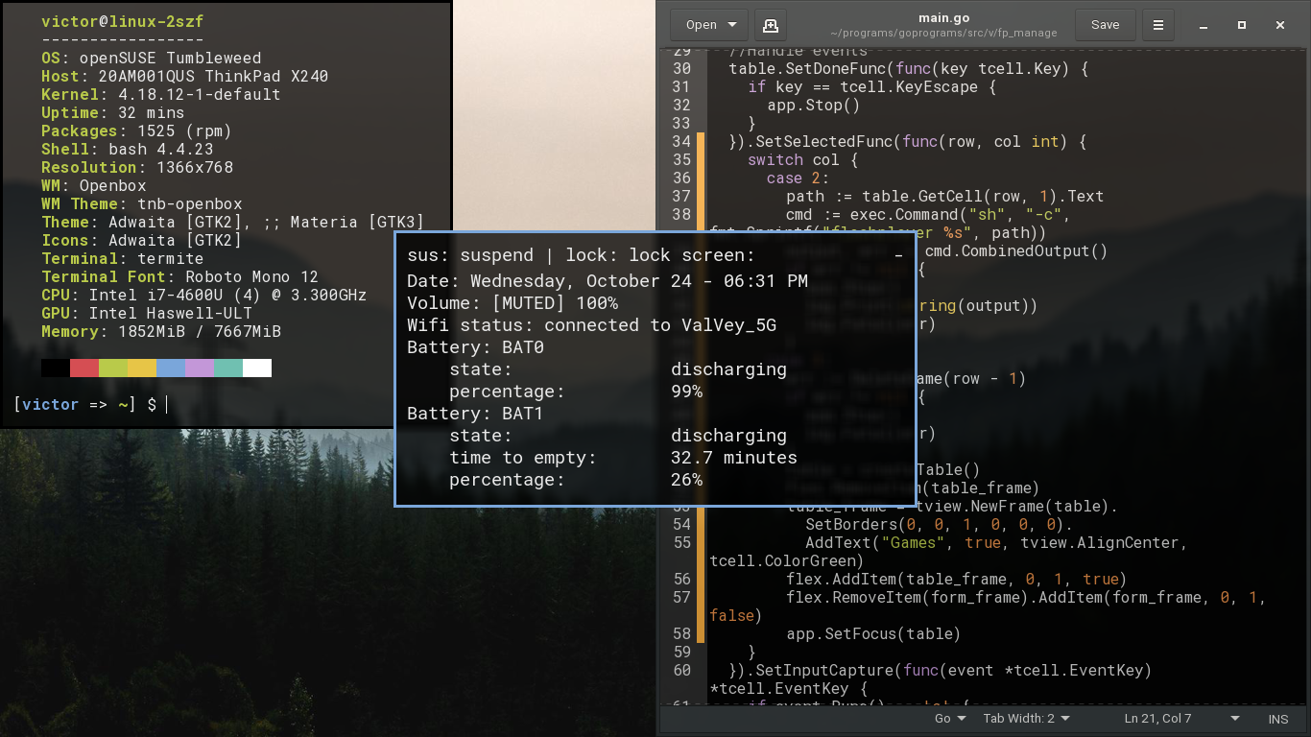Image resolution: width=1311 pixels, height=737 pixels.
Task: Click the blue color block in neofetch output
Action: (171, 368)
